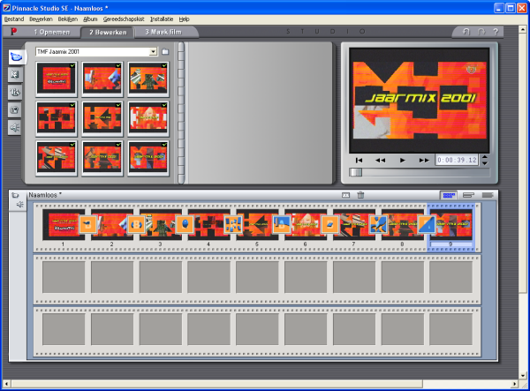Select transition between clips 8 and 9

point(427,224)
